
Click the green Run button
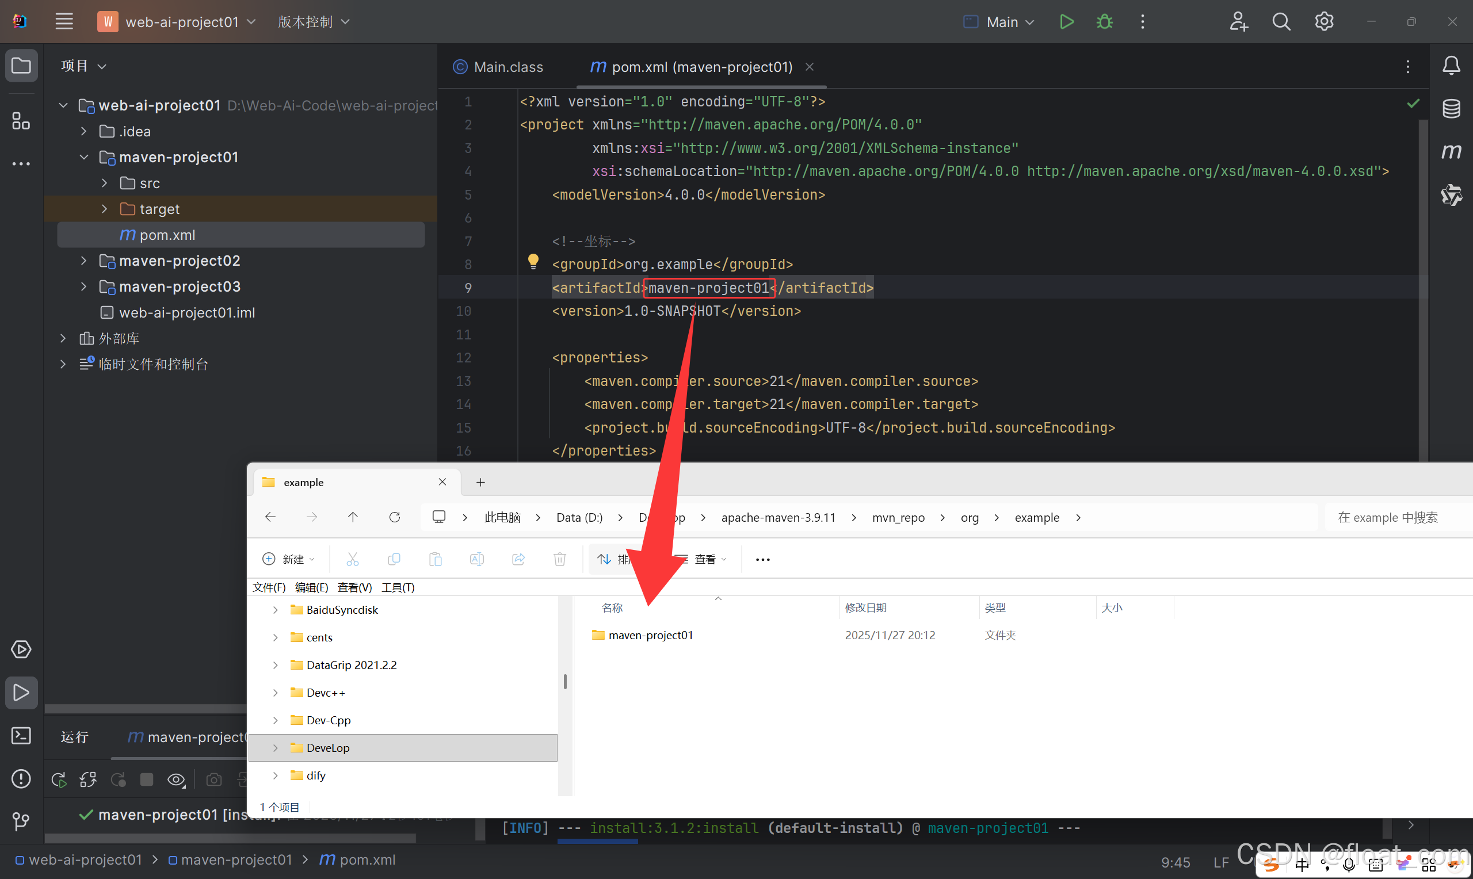tap(1066, 22)
